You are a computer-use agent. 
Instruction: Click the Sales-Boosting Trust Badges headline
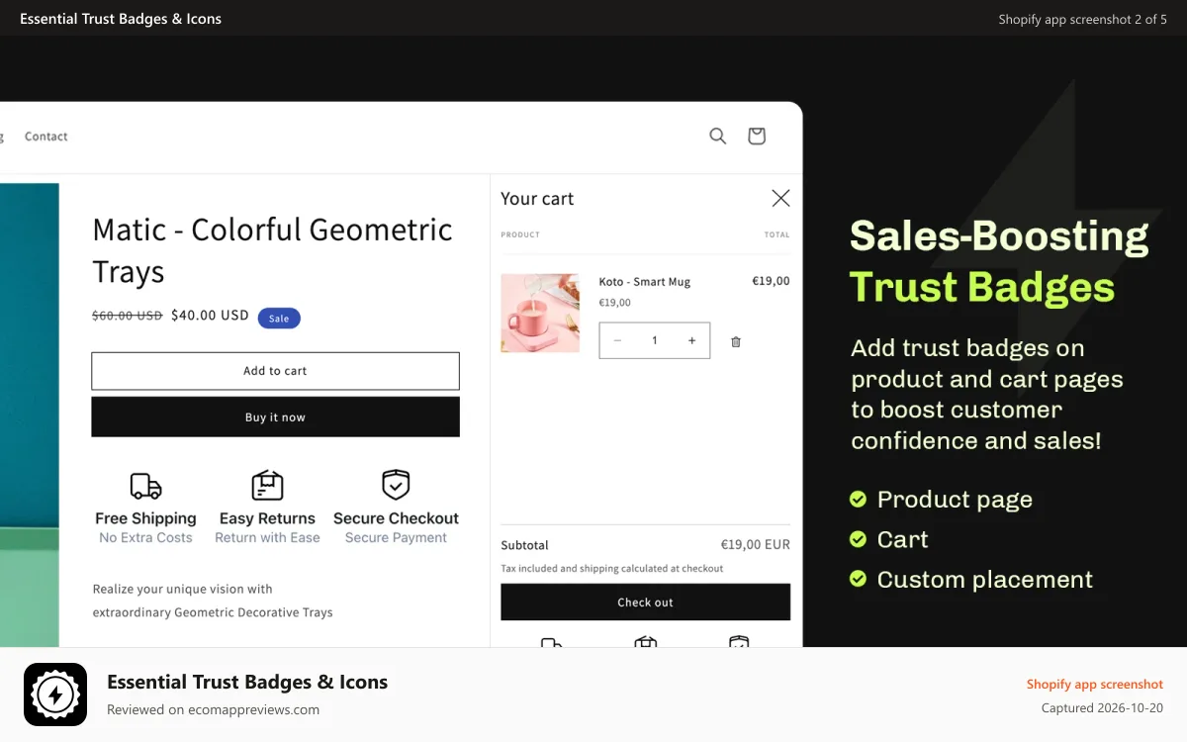[999, 262]
